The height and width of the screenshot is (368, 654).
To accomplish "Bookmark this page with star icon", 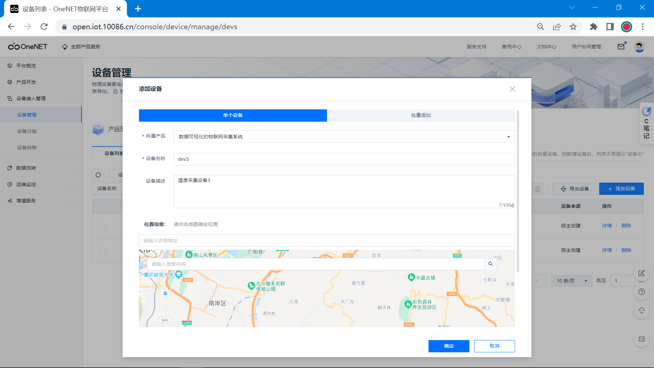I will 573,27.
